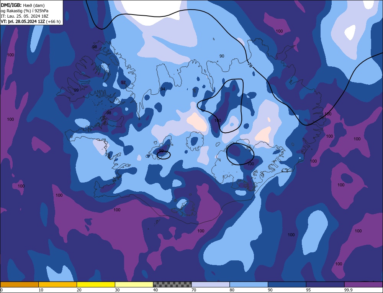Image resolution: width=383 pixels, height=293 pixels.
Task: Click the medium blue 90–95 legend swatch
Action: [x=287, y=284]
